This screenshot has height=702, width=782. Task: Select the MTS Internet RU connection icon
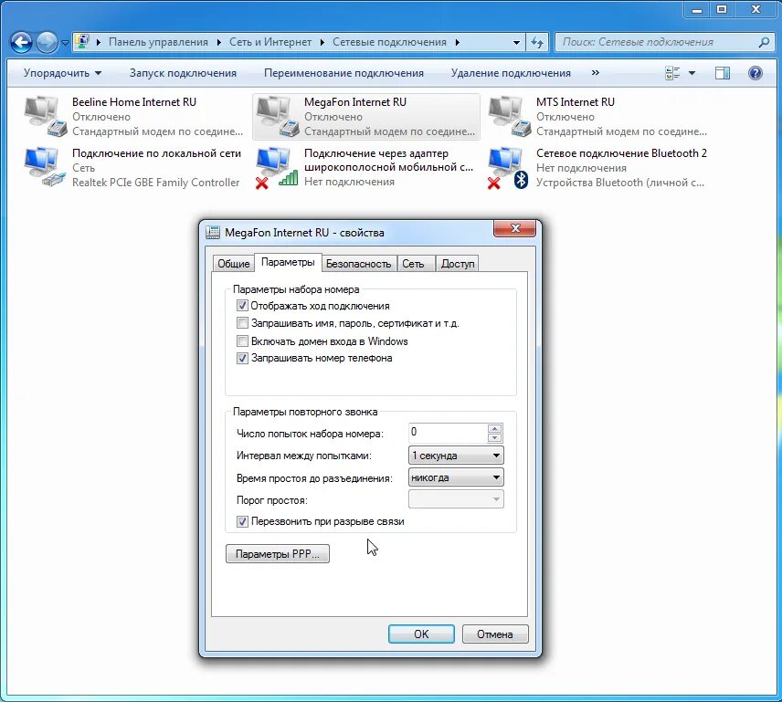[x=509, y=117]
